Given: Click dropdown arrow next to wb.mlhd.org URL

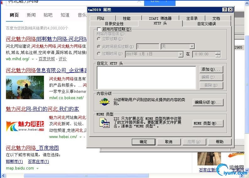Looking at the screenshot, I should [33, 59].
